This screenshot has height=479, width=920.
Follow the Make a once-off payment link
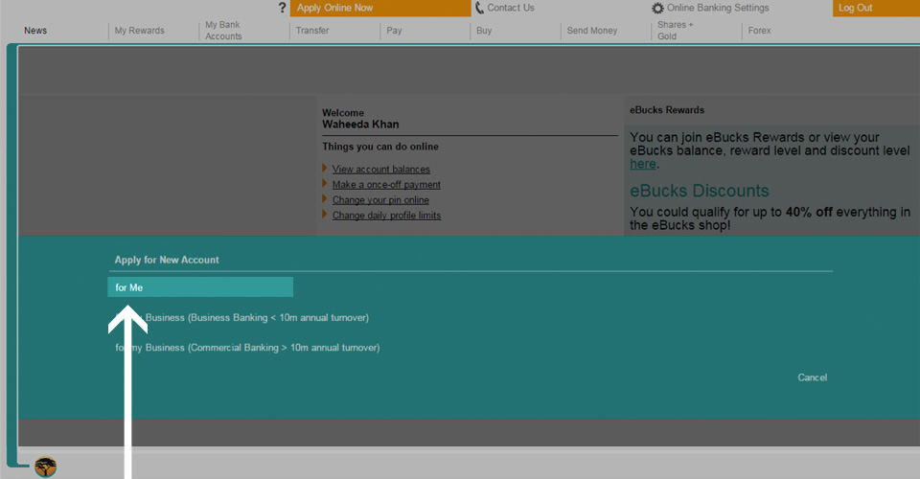[x=386, y=184]
